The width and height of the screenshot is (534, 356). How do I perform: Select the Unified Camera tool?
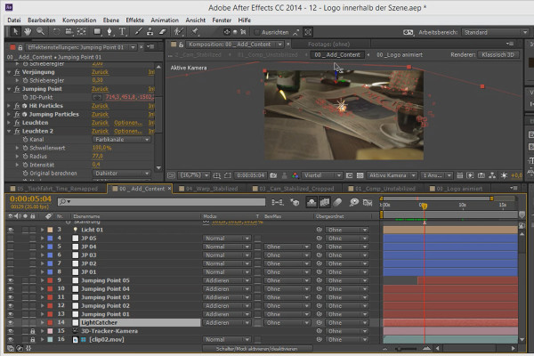[69, 32]
